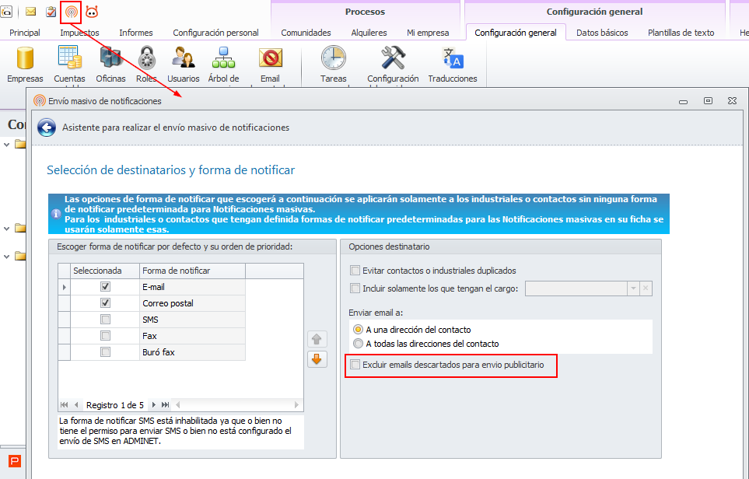Move notification method up in priority

click(x=317, y=340)
